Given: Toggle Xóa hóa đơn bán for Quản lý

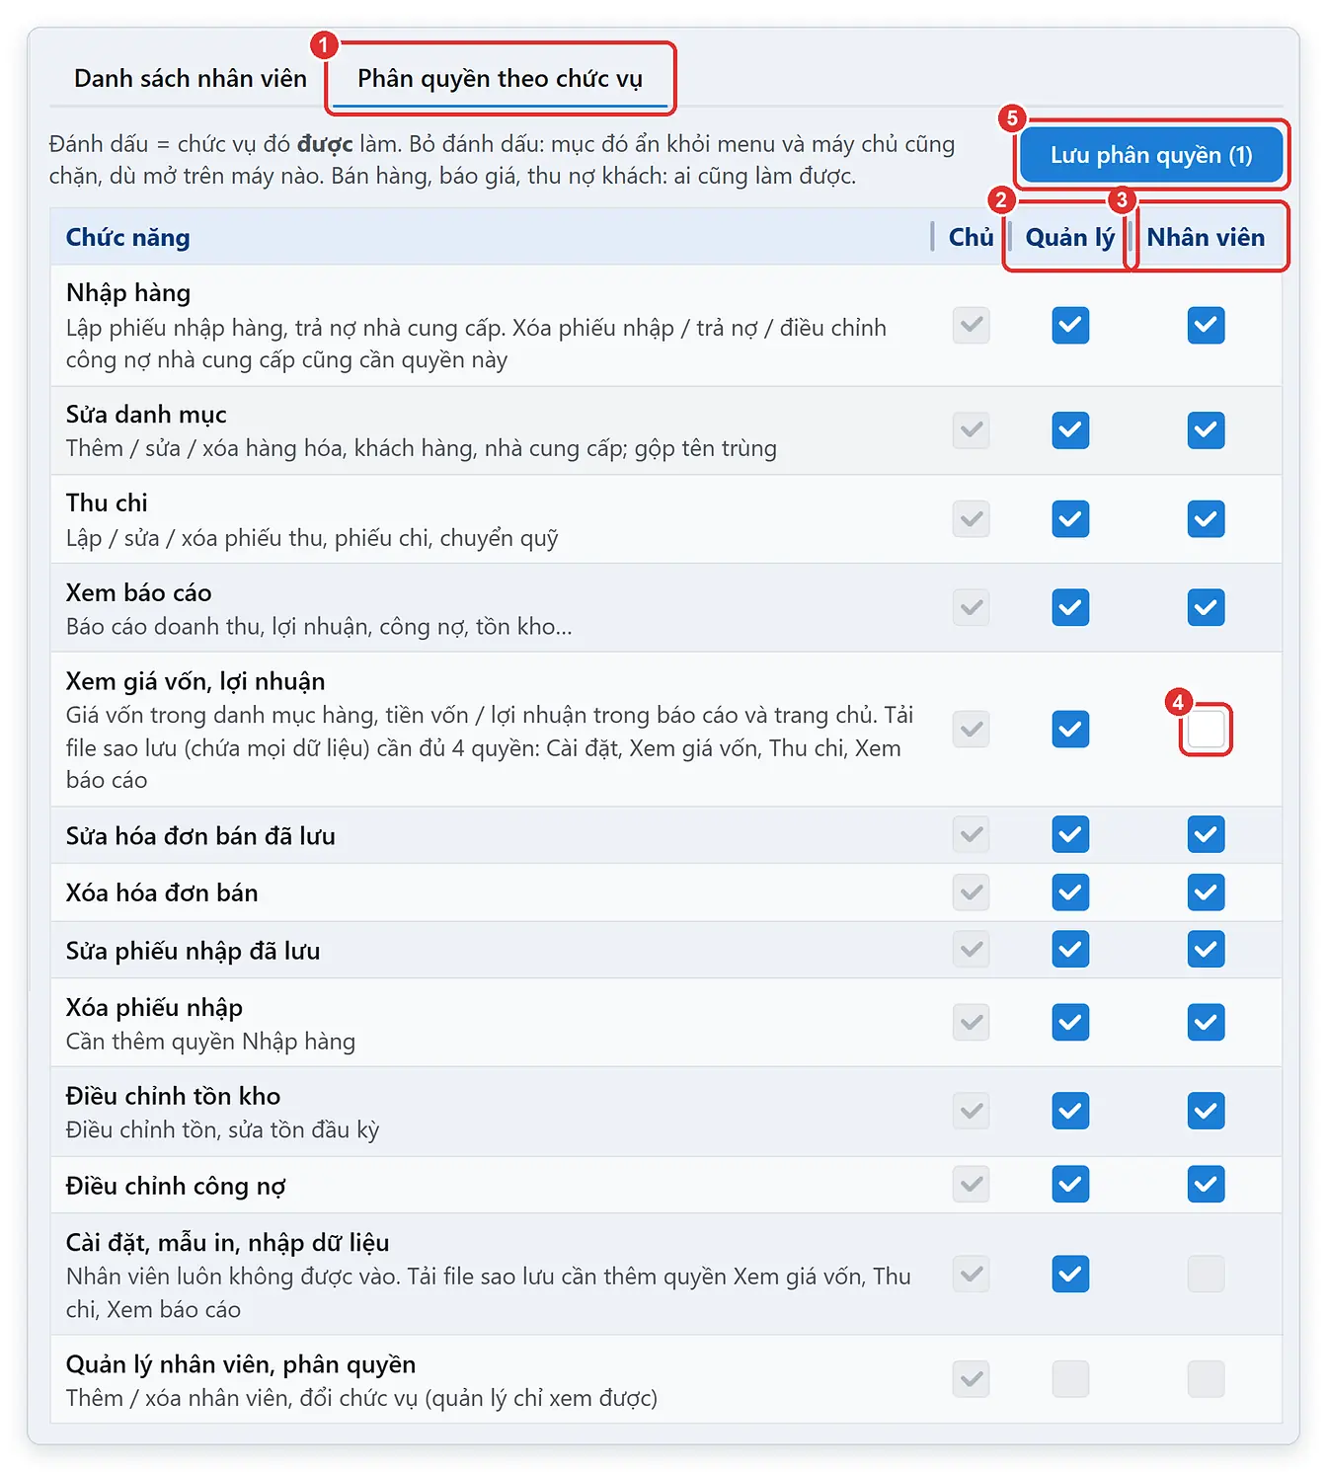Looking at the screenshot, I should (x=1070, y=891).
